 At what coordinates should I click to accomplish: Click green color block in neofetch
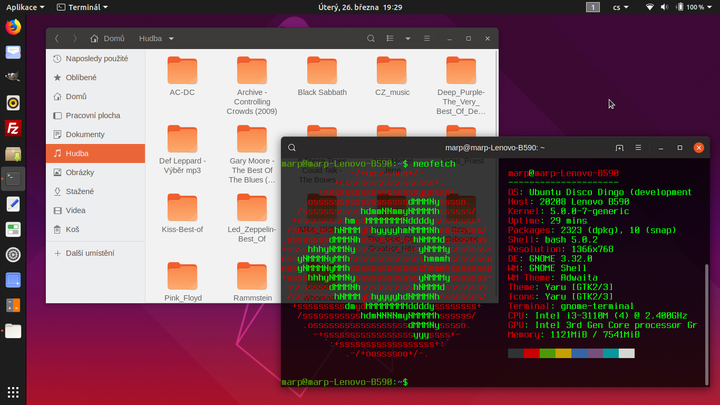click(548, 353)
